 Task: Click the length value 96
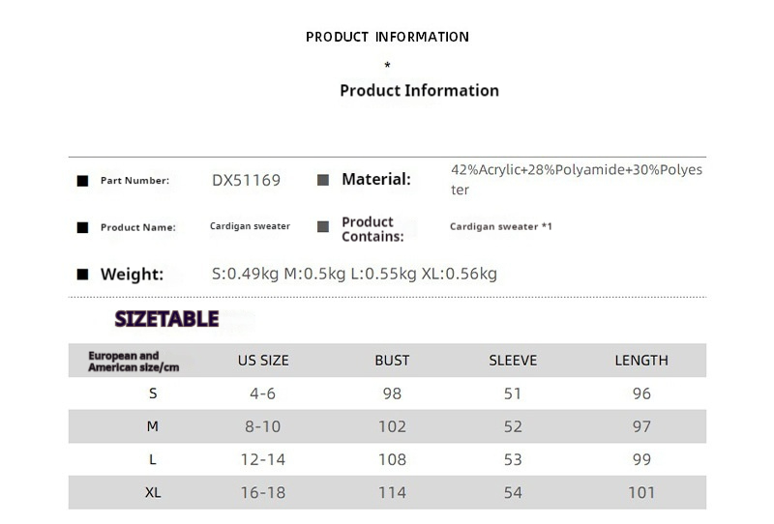coord(641,393)
